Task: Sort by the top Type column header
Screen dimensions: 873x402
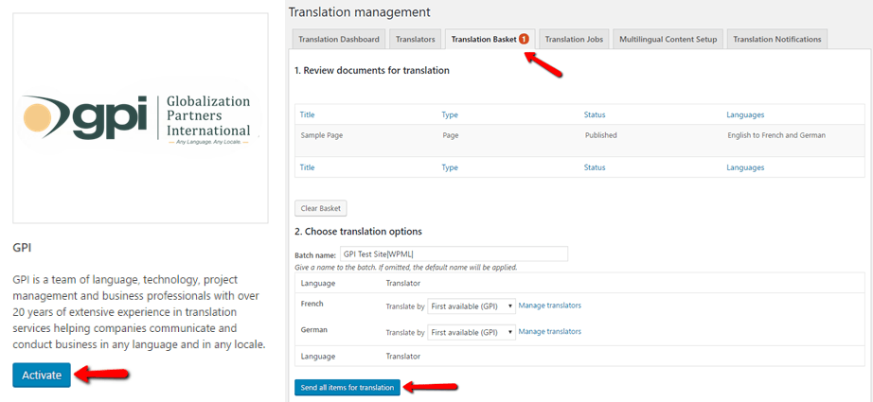Action: (x=450, y=114)
